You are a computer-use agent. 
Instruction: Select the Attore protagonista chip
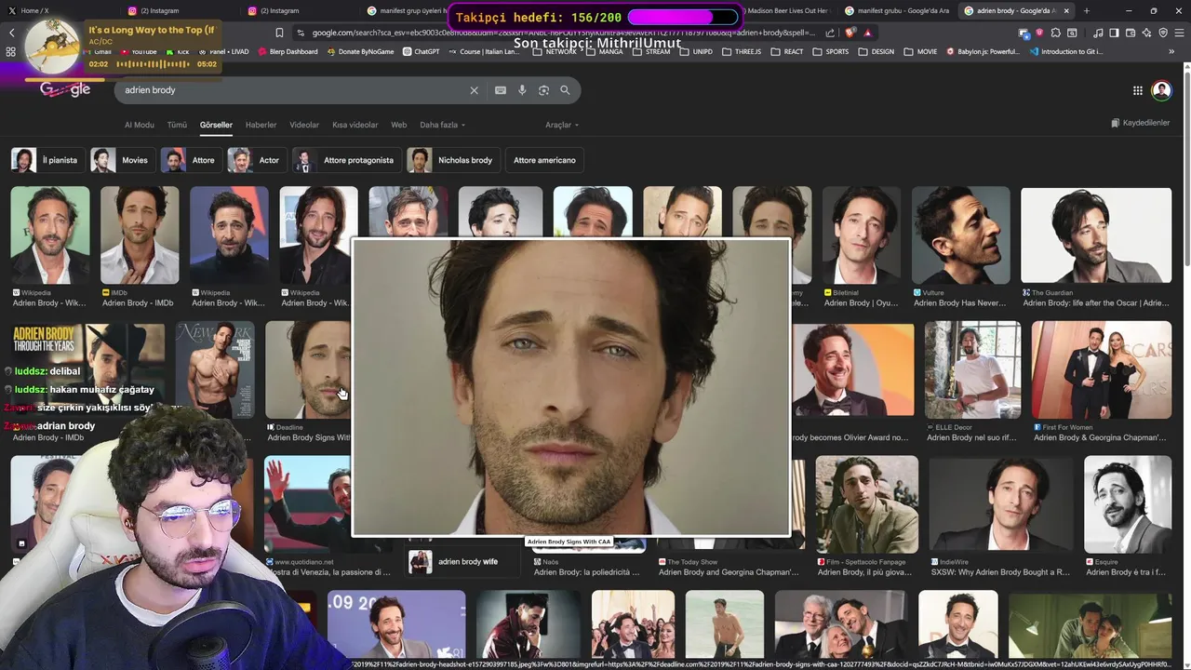pos(346,160)
